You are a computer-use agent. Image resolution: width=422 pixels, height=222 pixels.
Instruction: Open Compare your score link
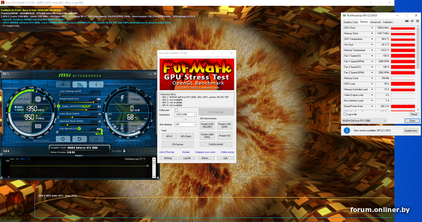[205, 152]
